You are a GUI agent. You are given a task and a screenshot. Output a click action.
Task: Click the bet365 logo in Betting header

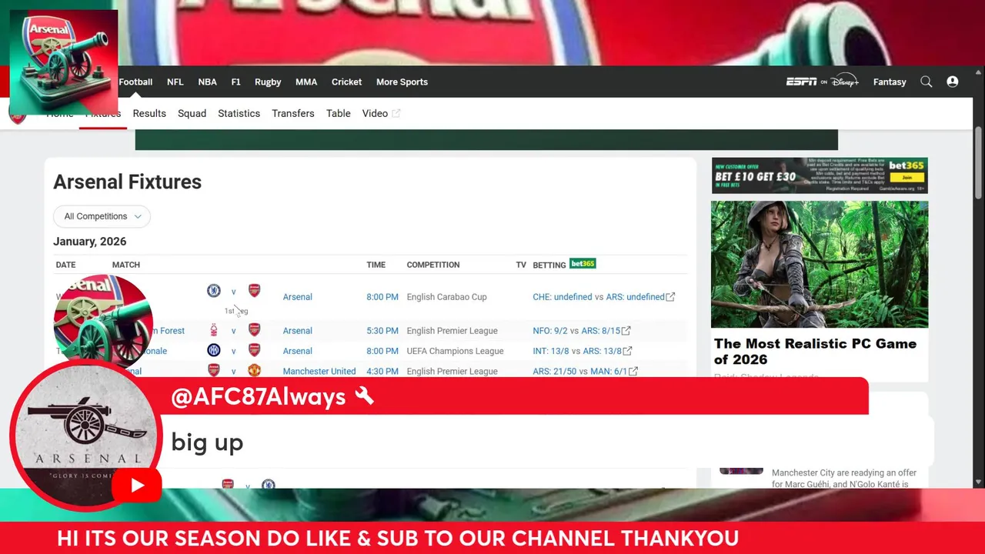pos(583,264)
